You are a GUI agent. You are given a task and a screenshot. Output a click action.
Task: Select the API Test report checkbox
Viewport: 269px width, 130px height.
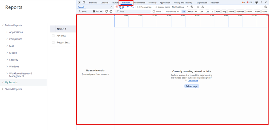tap(53, 36)
